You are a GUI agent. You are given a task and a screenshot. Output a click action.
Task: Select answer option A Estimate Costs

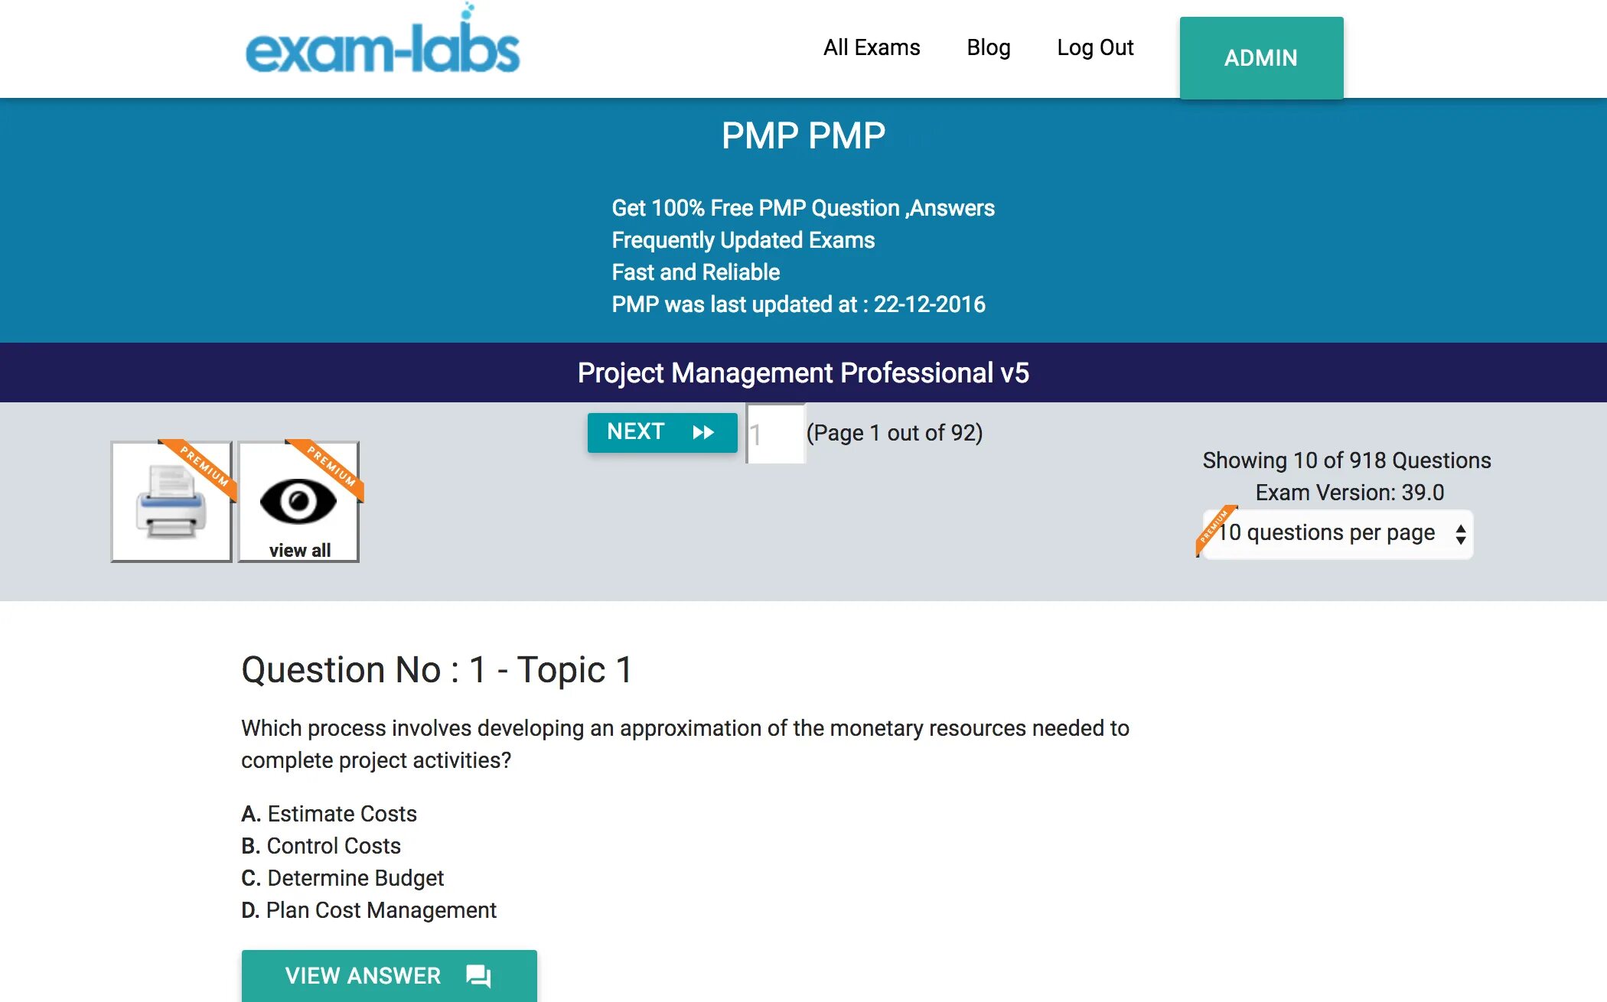pyautogui.click(x=325, y=812)
